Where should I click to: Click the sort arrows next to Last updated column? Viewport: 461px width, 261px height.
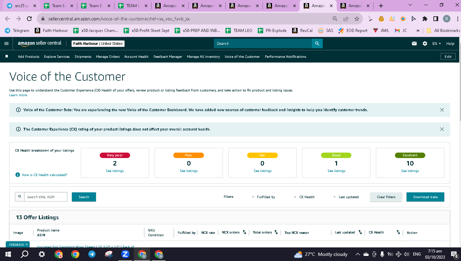(x=360, y=232)
